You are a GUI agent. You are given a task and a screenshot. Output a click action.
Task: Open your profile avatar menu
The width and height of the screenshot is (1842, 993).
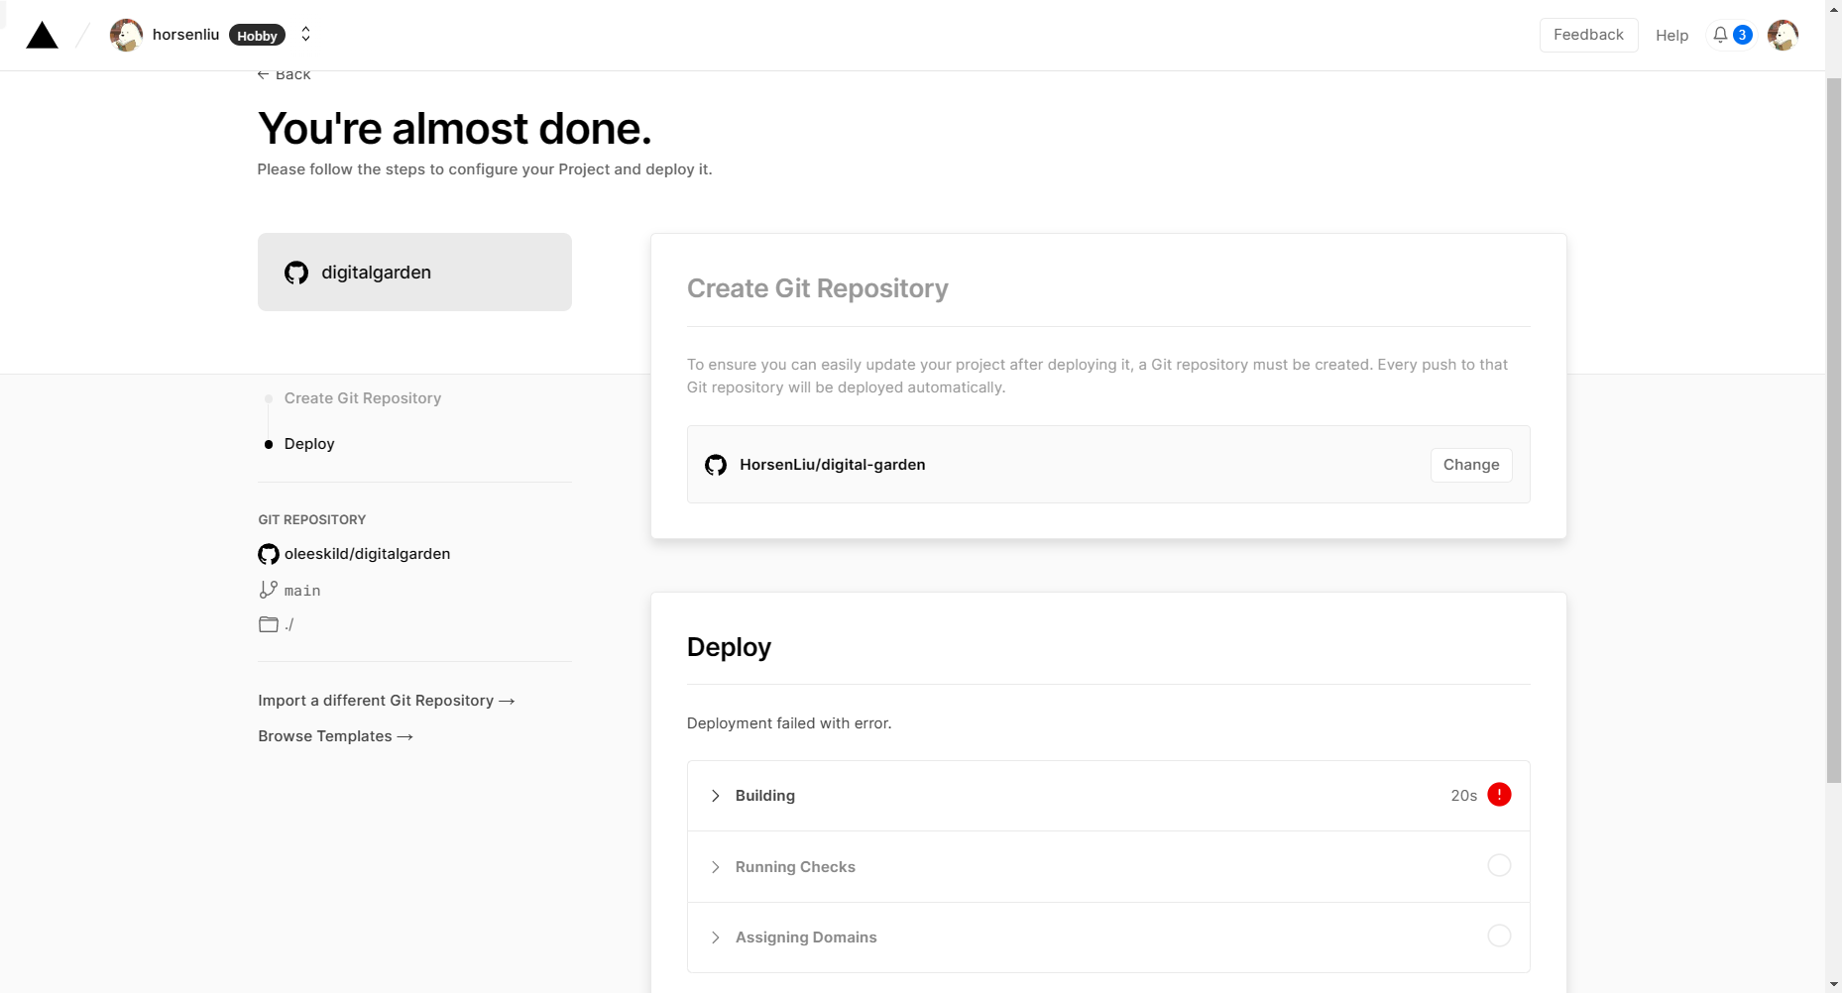pyautogui.click(x=1783, y=34)
